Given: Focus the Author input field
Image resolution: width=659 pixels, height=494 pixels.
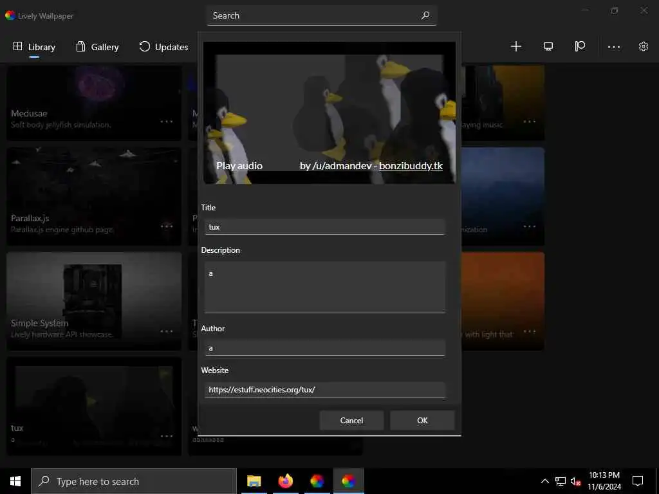Looking at the screenshot, I should (x=324, y=348).
